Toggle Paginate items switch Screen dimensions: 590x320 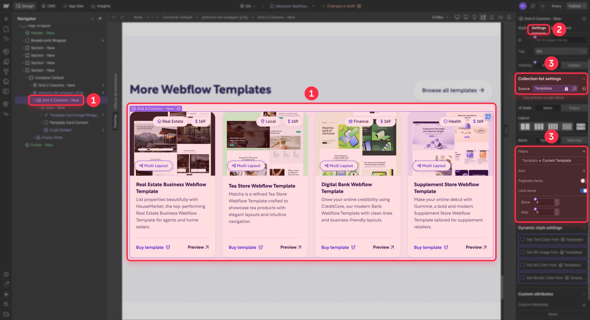click(583, 181)
